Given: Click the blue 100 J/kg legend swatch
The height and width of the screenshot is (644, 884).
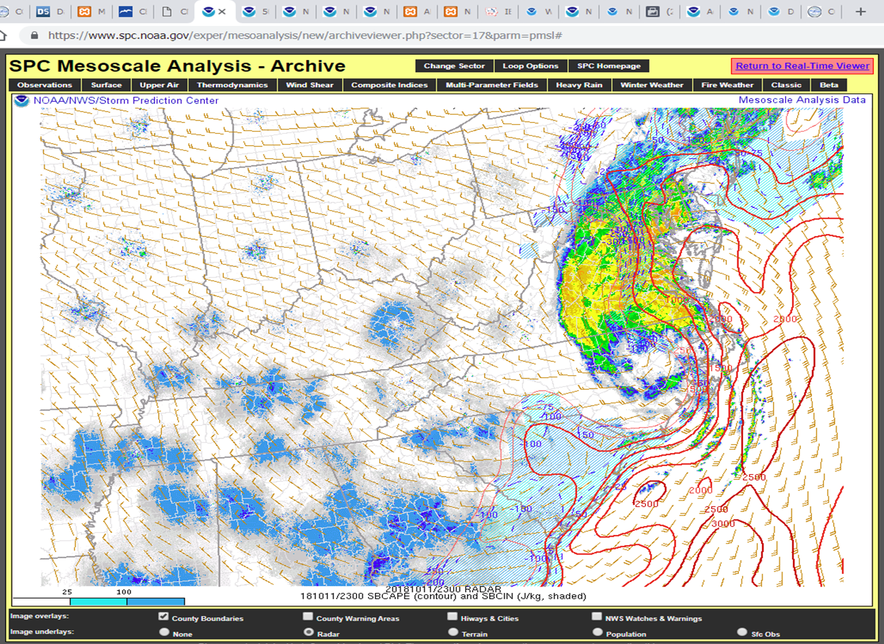Looking at the screenshot, I should click(x=156, y=602).
